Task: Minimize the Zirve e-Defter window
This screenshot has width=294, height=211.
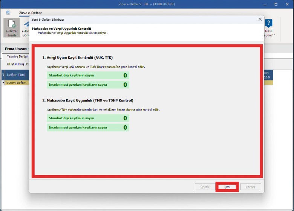Action: point(265,4)
